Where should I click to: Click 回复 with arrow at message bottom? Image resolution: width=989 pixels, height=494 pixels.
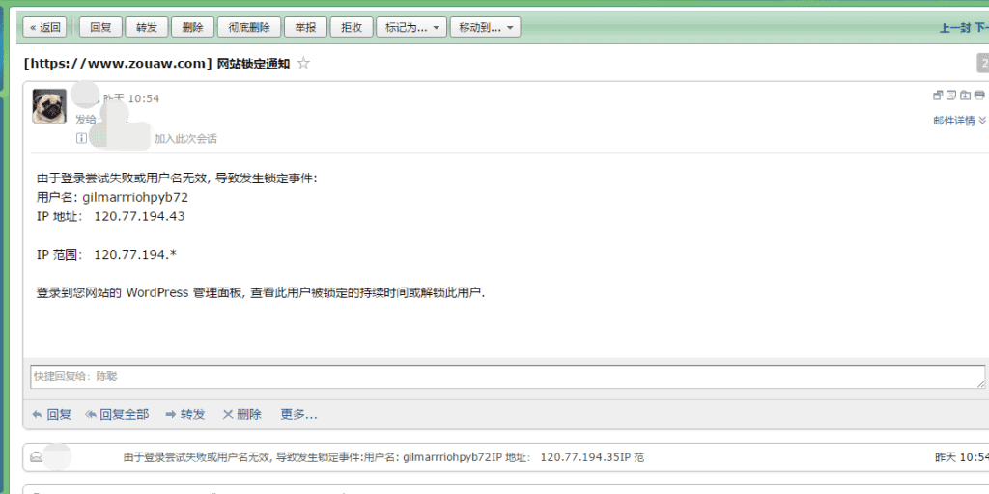51,414
